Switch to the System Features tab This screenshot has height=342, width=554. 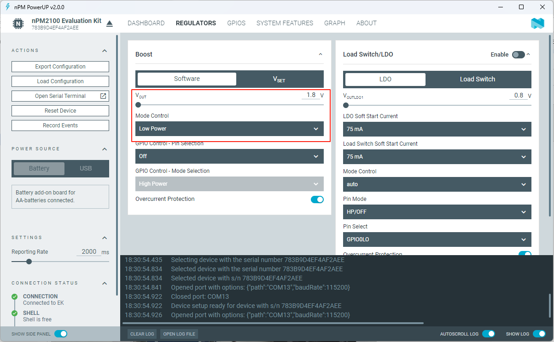coord(285,23)
